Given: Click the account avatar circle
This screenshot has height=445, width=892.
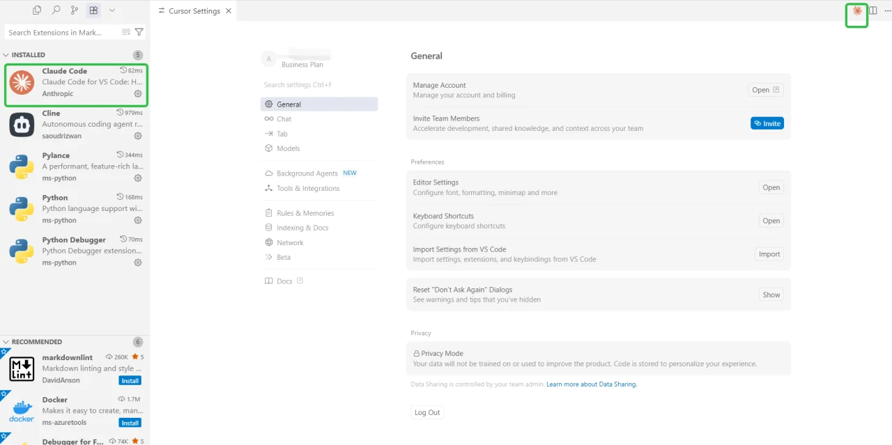Looking at the screenshot, I should (x=268, y=59).
